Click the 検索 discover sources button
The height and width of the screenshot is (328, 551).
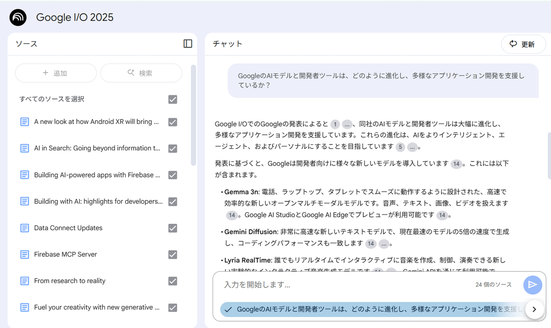(141, 73)
